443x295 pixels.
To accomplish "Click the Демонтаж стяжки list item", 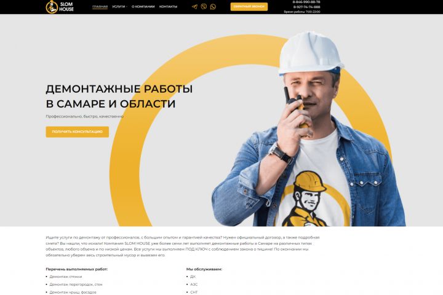I will pyautogui.click(x=66, y=277).
